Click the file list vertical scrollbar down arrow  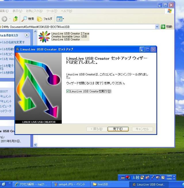pos(35,145)
